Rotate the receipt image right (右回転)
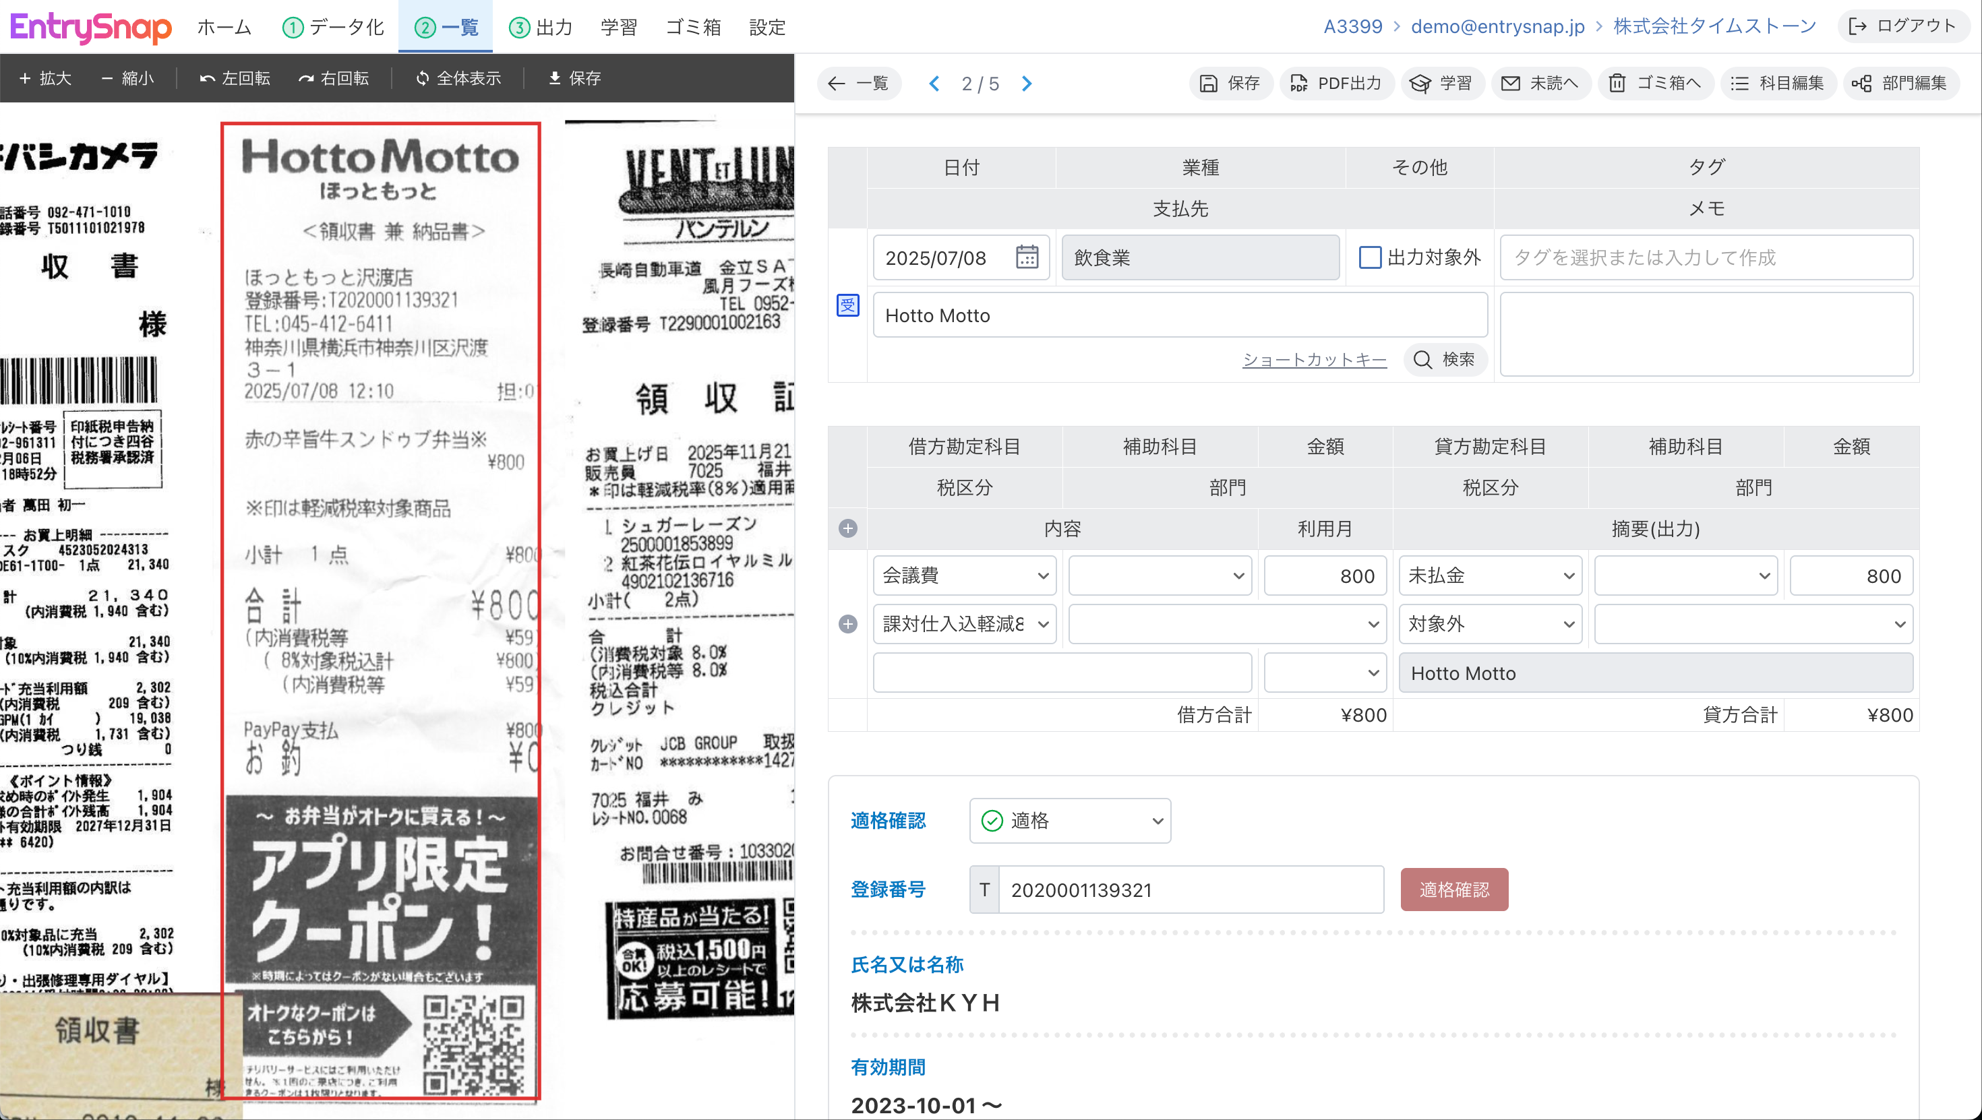1982x1120 pixels. pos(333,78)
